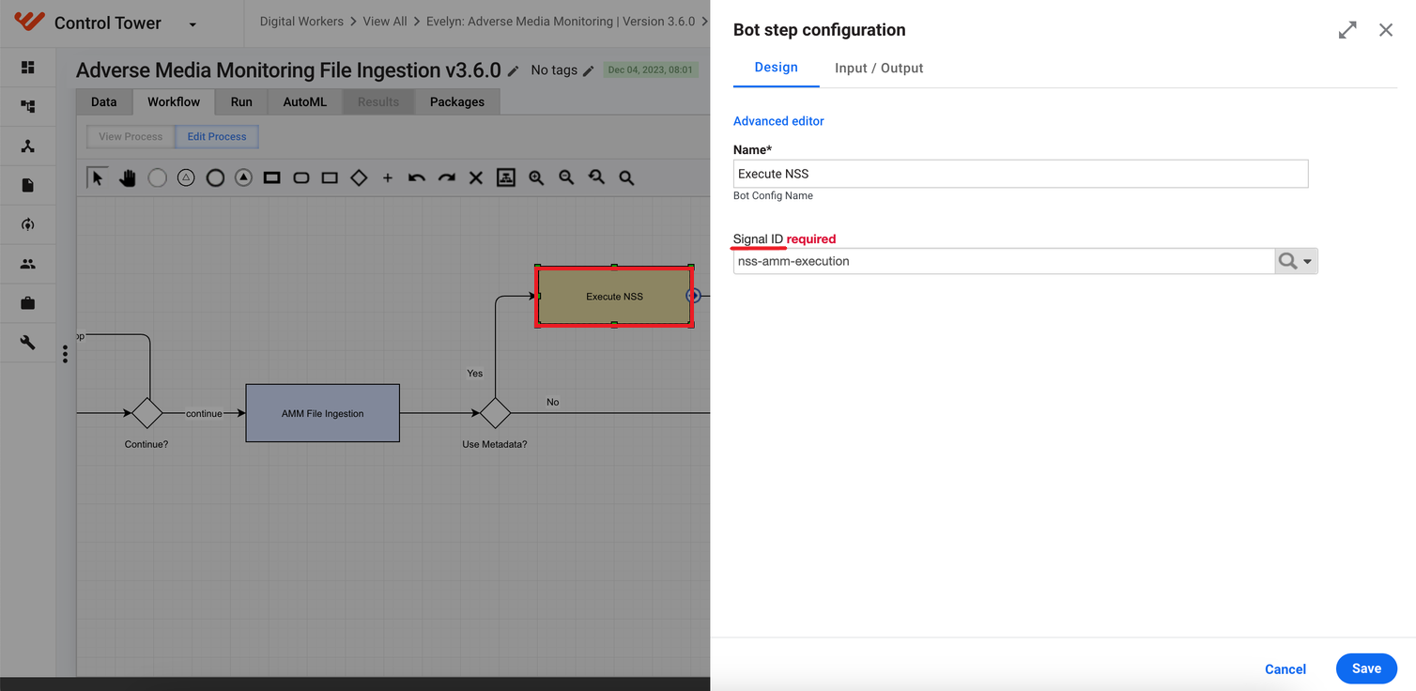Focus the Signal ID input field
Screen dimensions: 1416x691
[x=1004, y=261]
